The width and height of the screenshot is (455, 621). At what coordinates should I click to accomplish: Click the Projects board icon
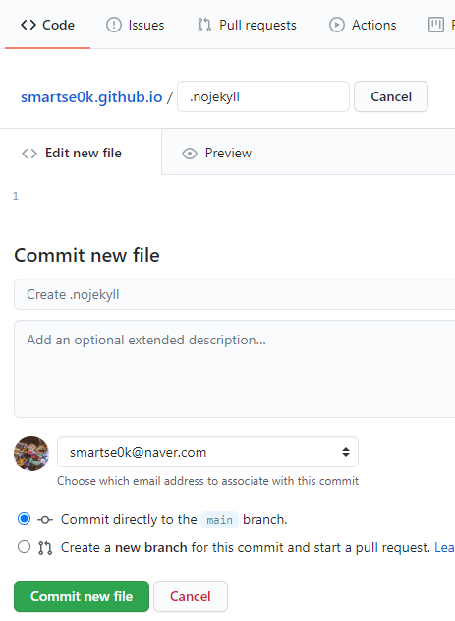436,25
